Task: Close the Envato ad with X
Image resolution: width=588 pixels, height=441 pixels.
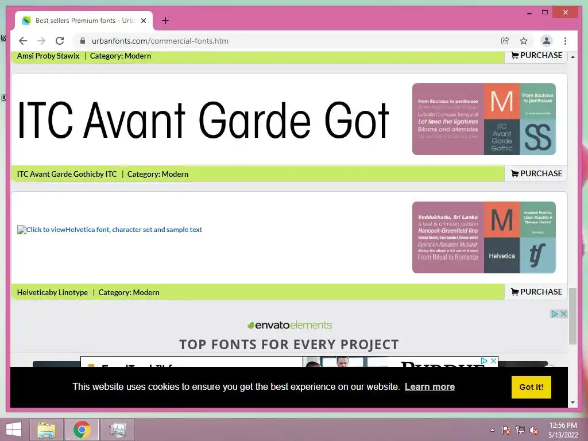Action: [x=563, y=314]
